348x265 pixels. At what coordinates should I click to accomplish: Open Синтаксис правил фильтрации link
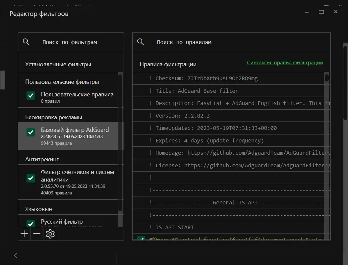(x=285, y=63)
